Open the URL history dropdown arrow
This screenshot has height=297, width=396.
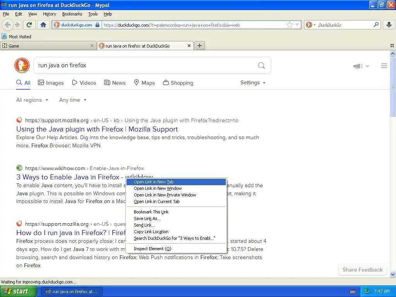coord(297,25)
